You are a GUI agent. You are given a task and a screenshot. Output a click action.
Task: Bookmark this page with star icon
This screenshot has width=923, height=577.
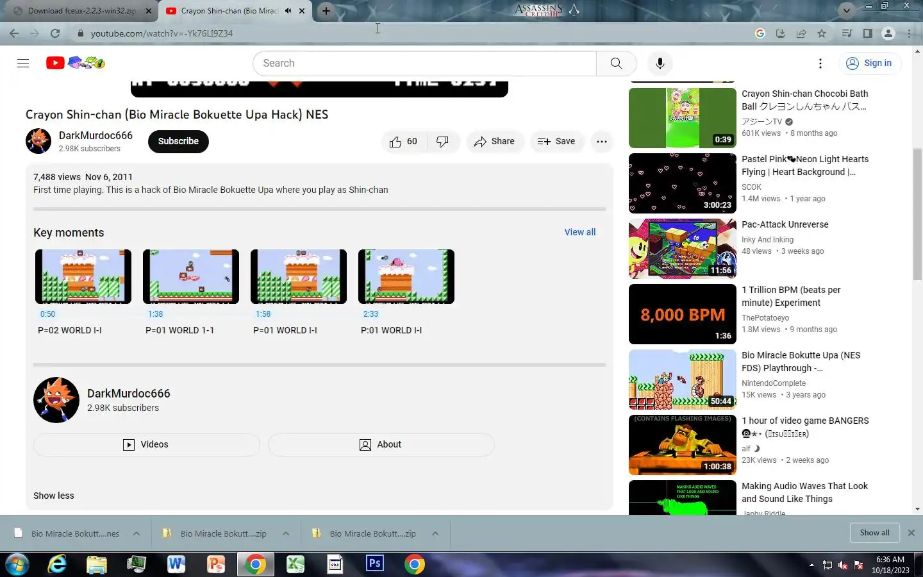click(822, 33)
